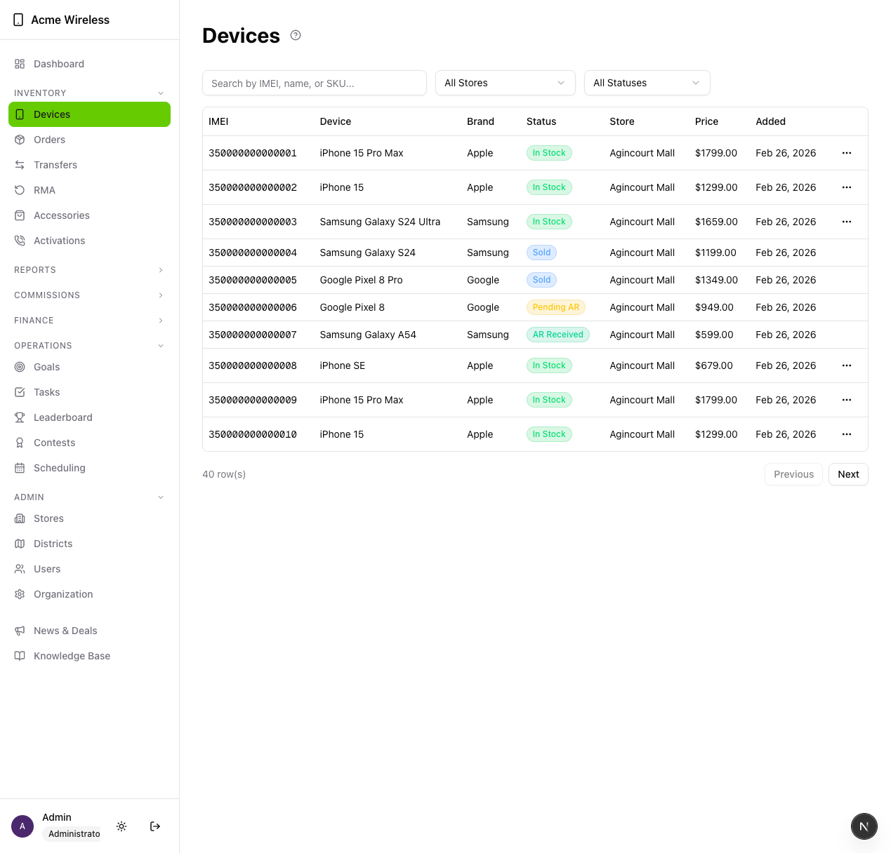Open the Accessories inventory page
891x853 pixels.
(61, 215)
